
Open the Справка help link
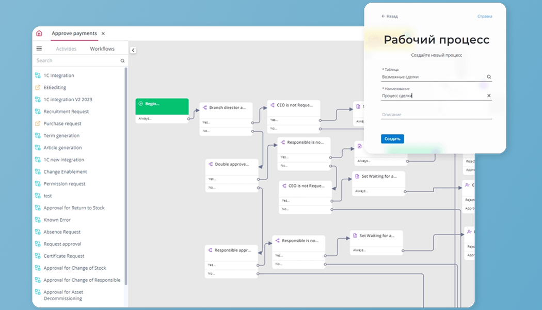click(484, 16)
